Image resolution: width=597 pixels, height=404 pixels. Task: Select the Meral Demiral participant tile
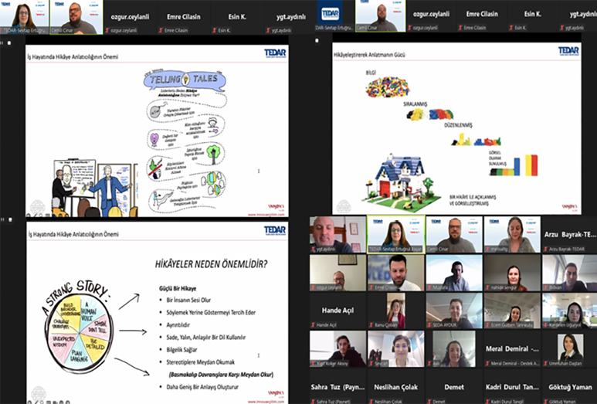[511, 348]
